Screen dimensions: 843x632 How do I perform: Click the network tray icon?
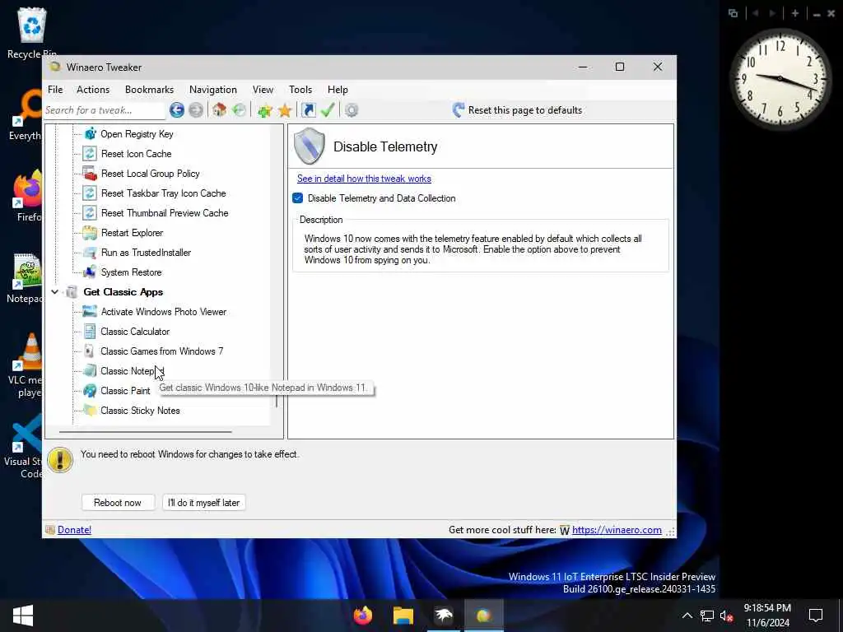(707, 616)
